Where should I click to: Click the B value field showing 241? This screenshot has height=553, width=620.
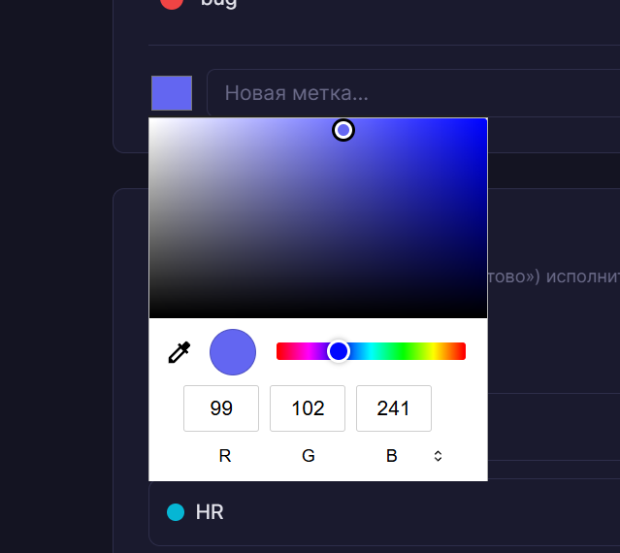(x=394, y=408)
